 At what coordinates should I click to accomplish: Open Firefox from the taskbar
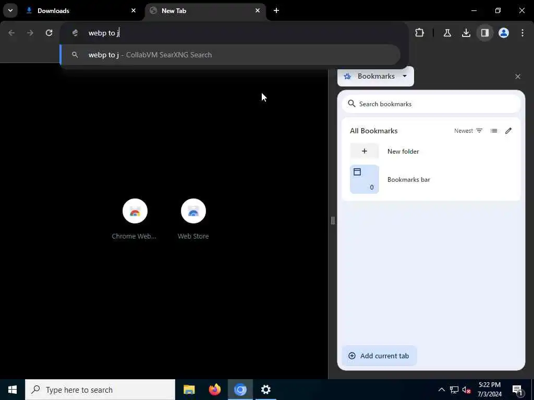214,390
